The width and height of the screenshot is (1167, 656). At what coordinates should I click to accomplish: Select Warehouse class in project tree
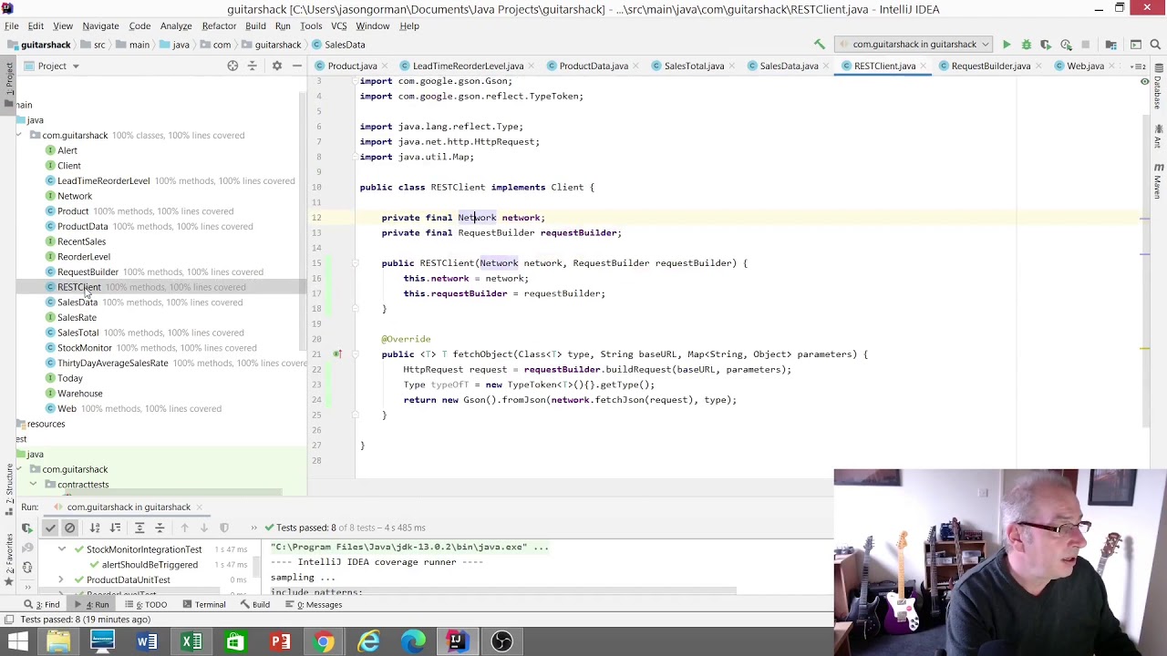[80, 394]
